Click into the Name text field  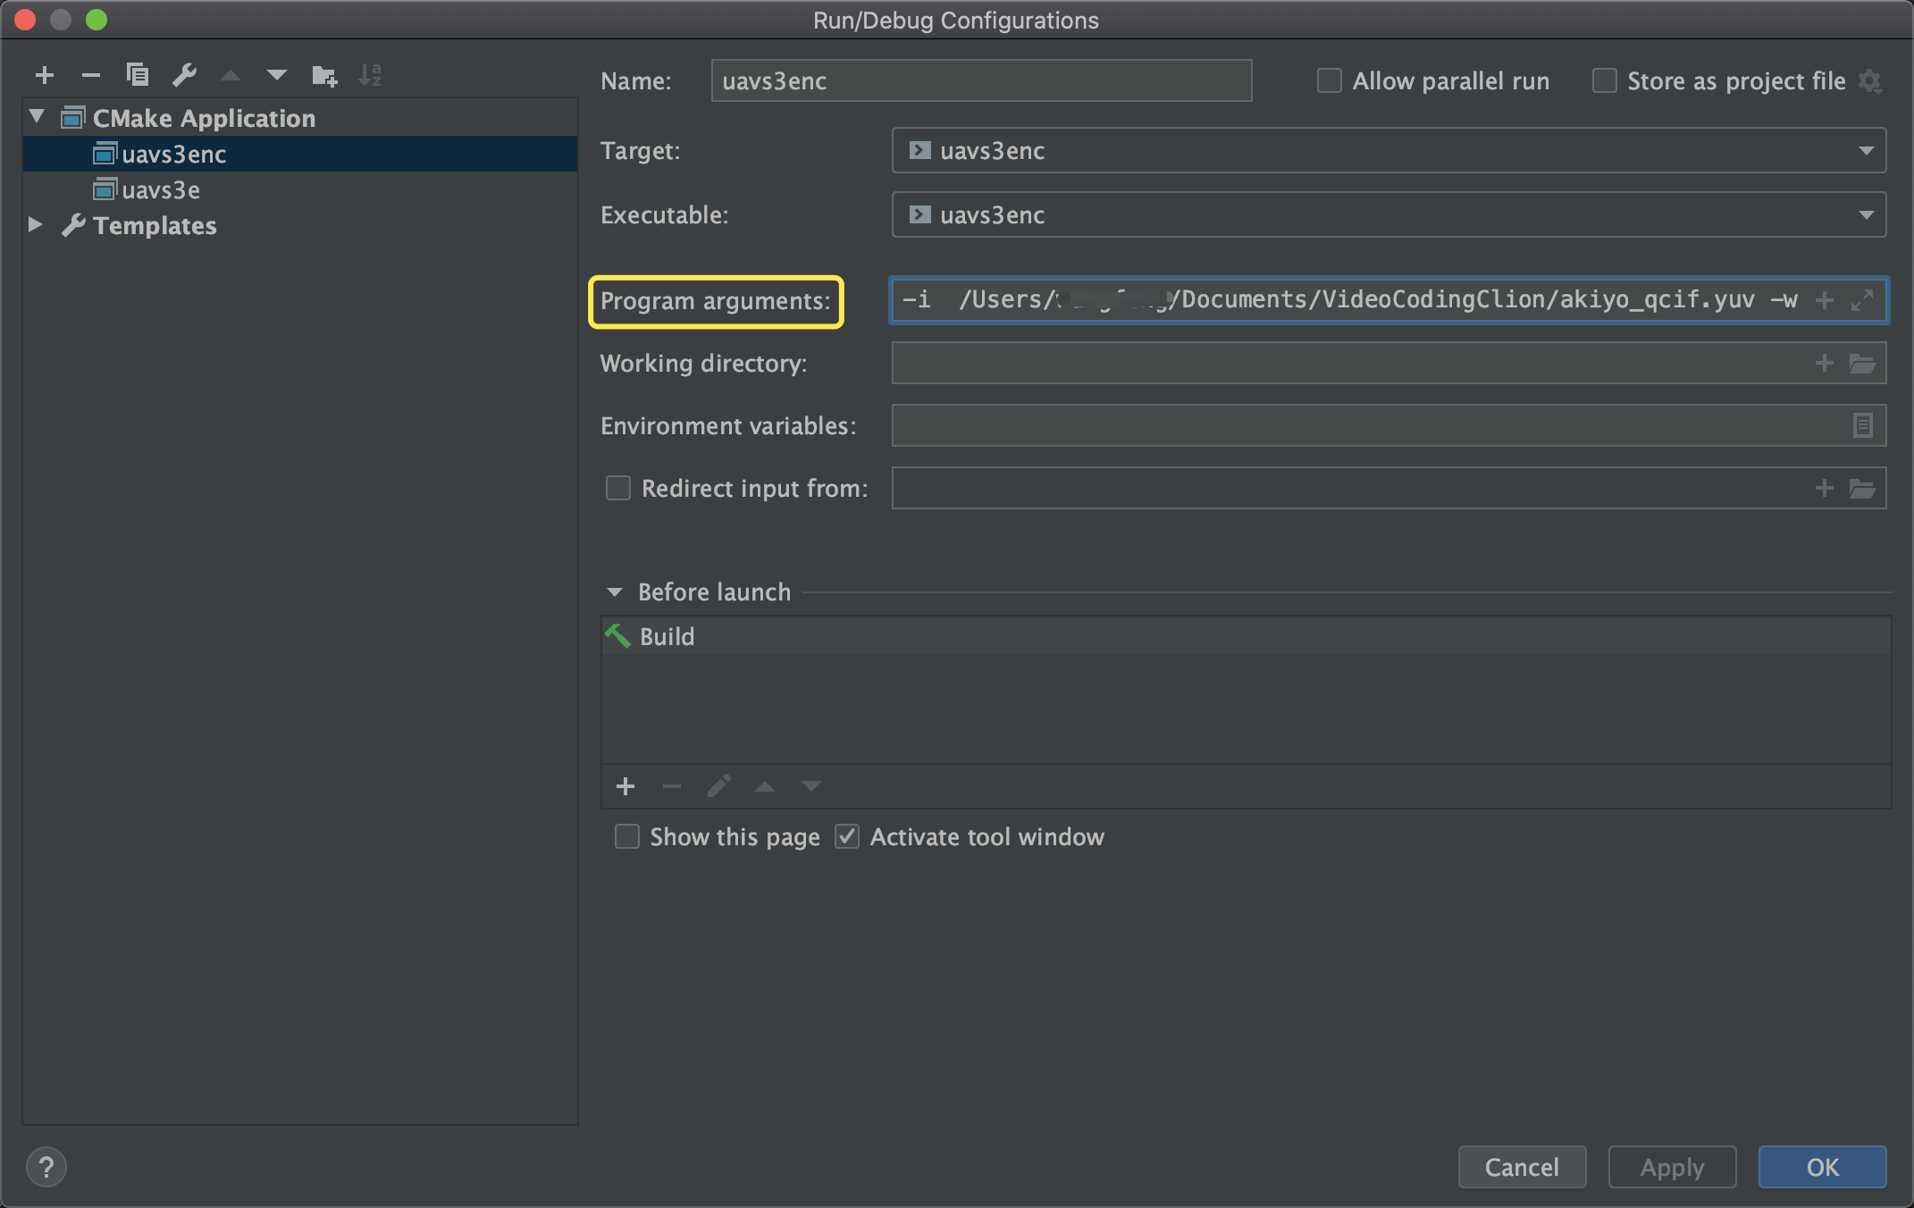click(x=980, y=81)
